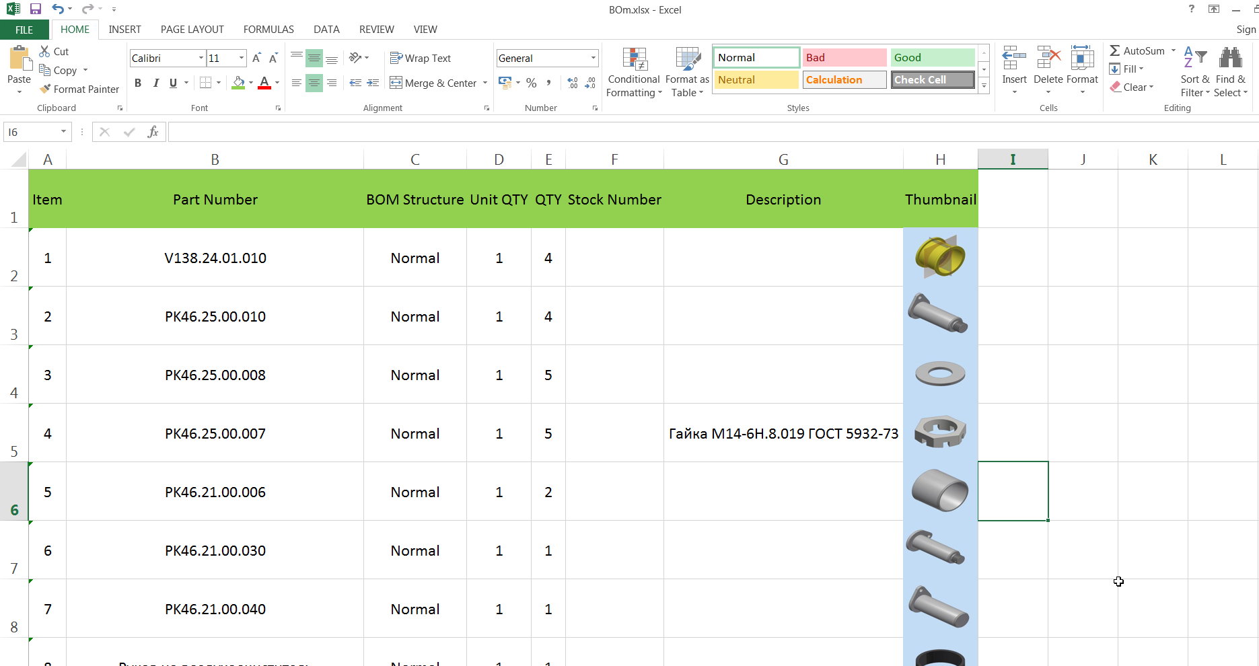The height and width of the screenshot is (666, 1259).
Task: Apply the Check Cell cell style
Action: point(932,79)
